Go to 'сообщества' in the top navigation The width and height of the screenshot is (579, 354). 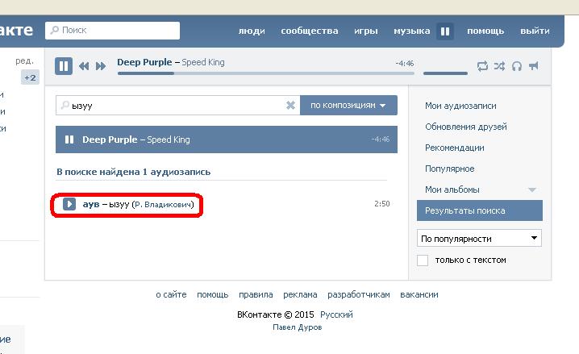point(309,31)
